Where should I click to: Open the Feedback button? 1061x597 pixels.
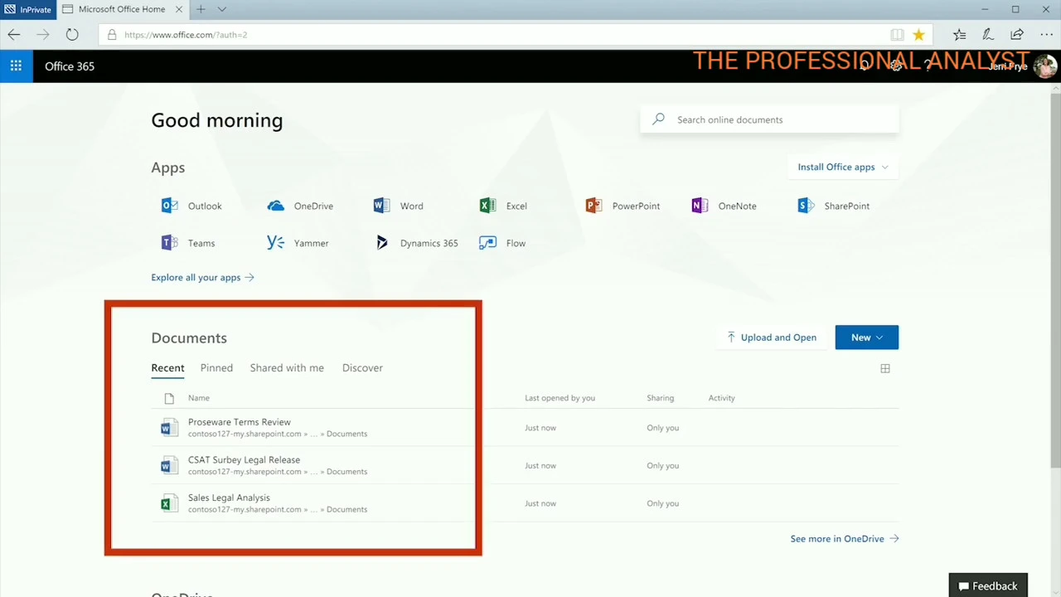tap(988, 585)
